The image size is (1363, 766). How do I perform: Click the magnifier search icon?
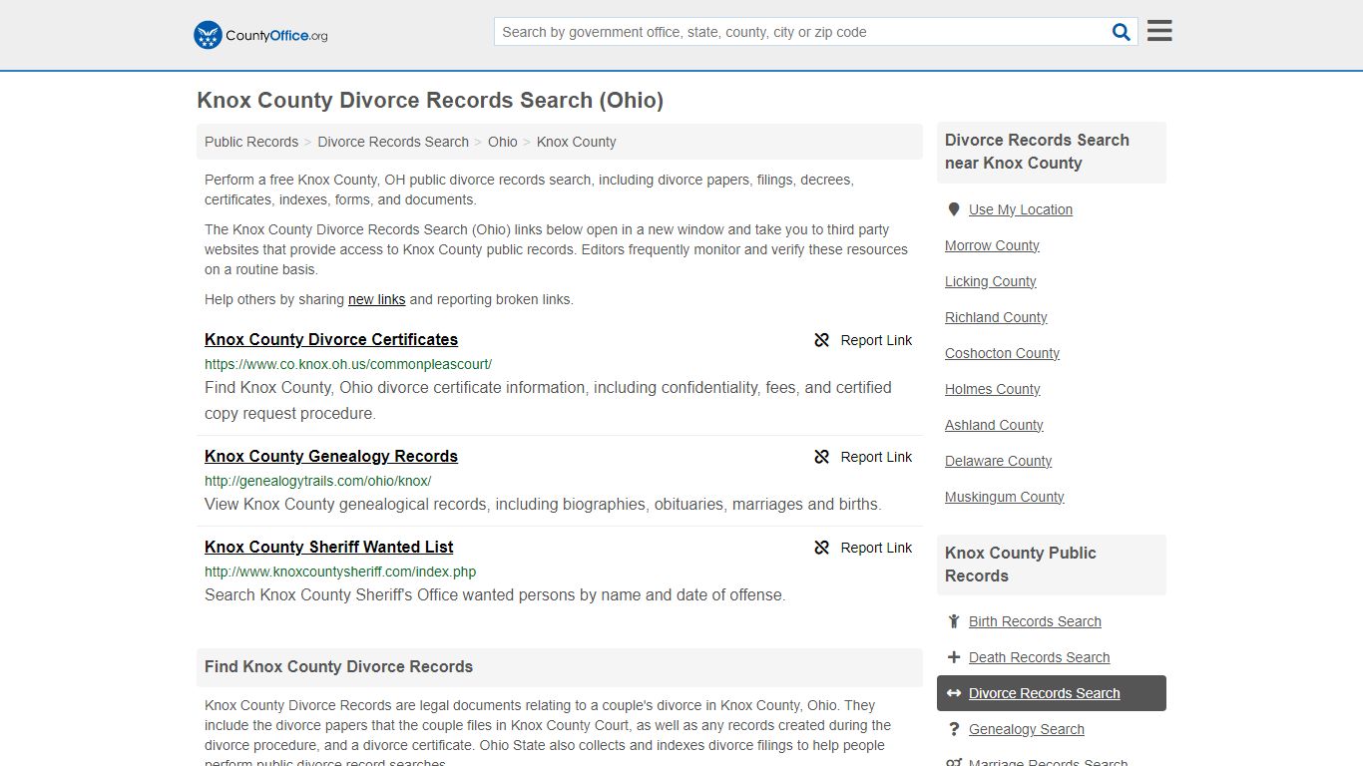(x=1122, y=32)
